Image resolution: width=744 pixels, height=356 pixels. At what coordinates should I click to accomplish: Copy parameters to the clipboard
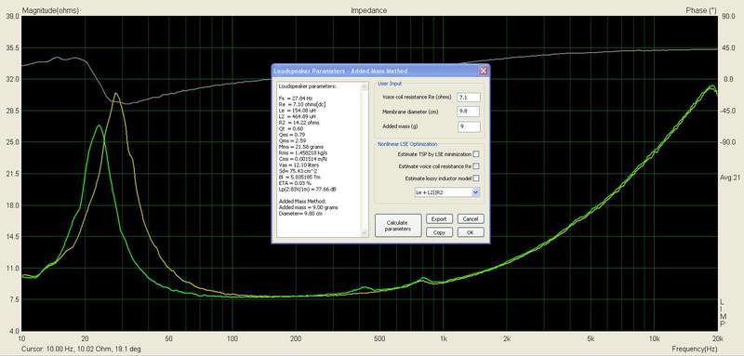[439, 232]
